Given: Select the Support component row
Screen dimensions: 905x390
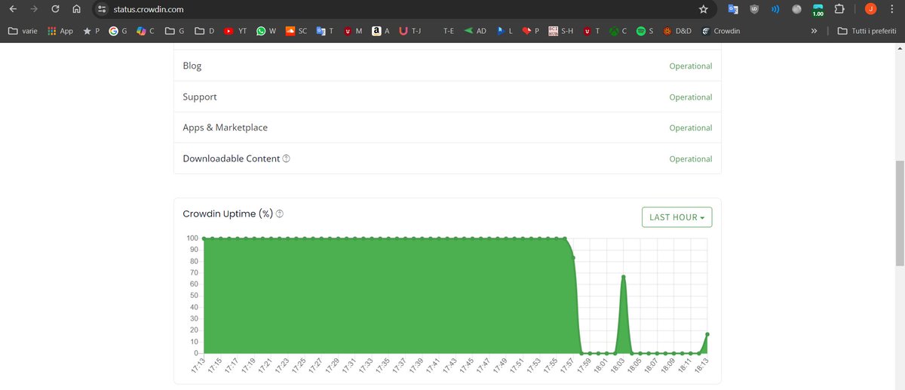Looking at the screenshot, I should tap(447, 97).
